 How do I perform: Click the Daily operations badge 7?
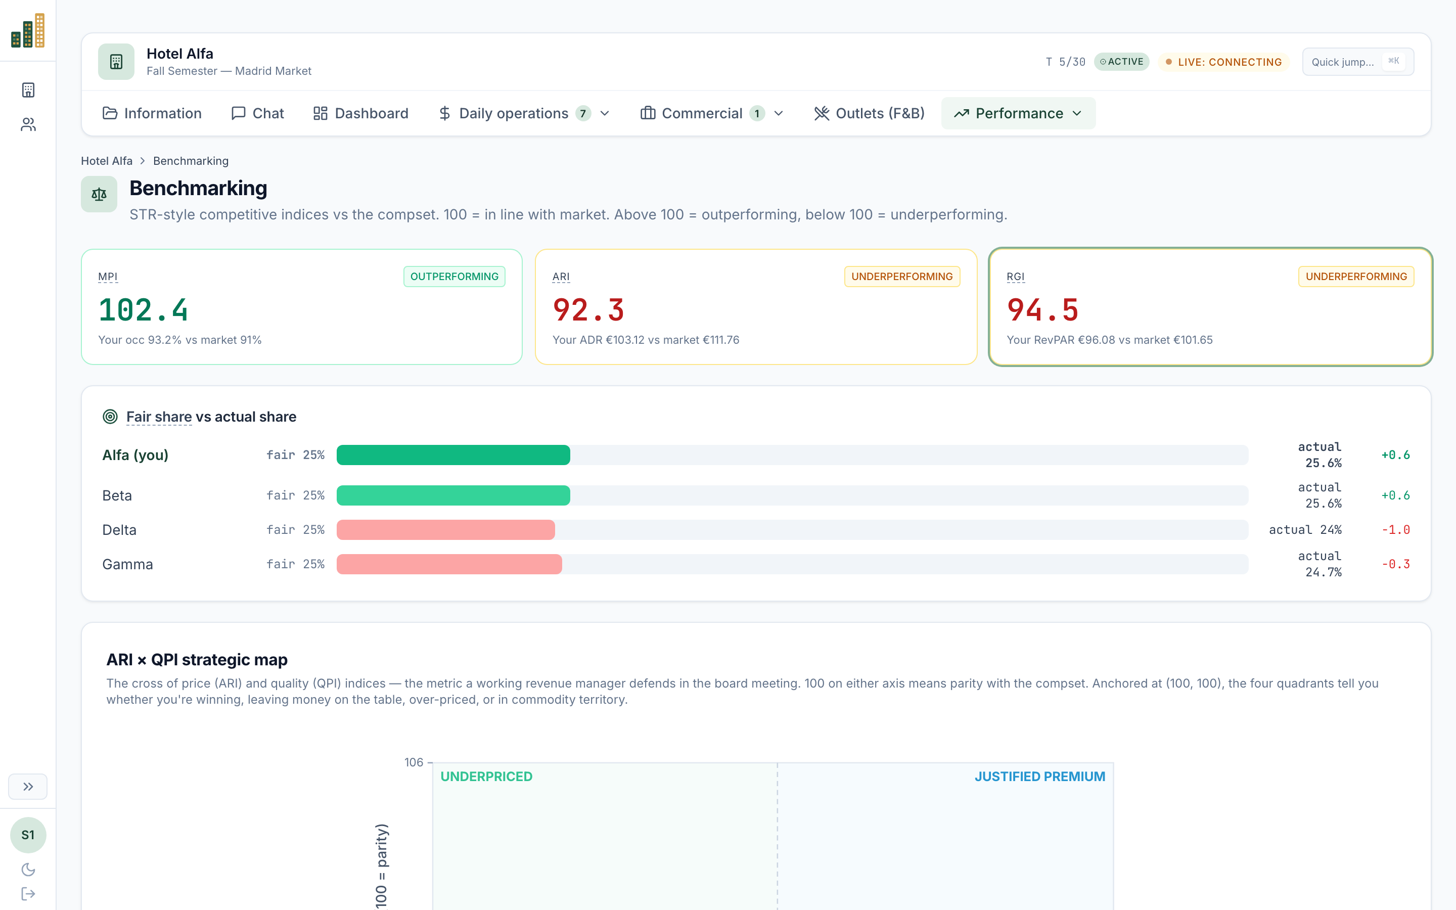pyautogui.click(x=582, y=113)
